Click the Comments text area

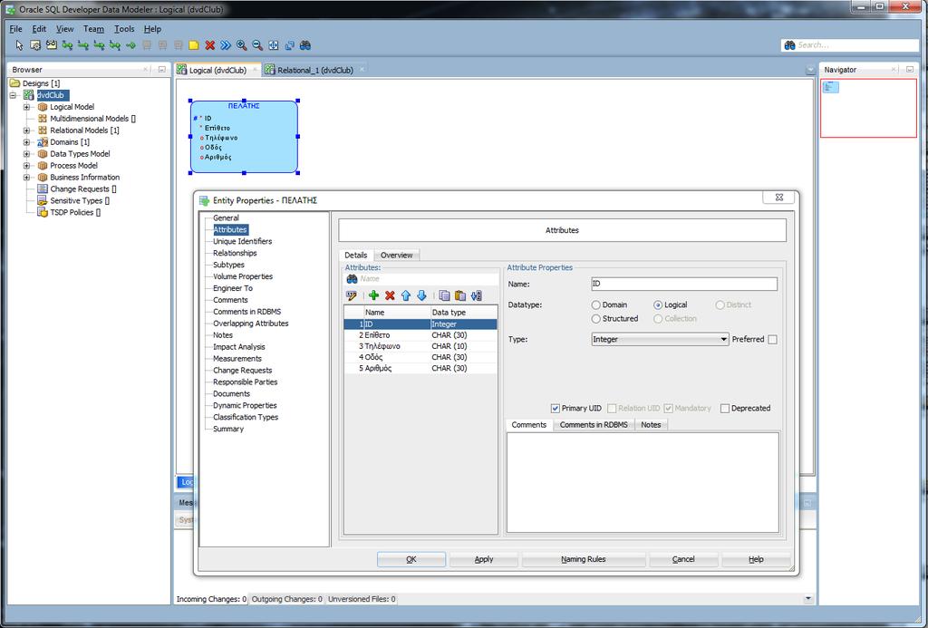(x=643, y=482)
